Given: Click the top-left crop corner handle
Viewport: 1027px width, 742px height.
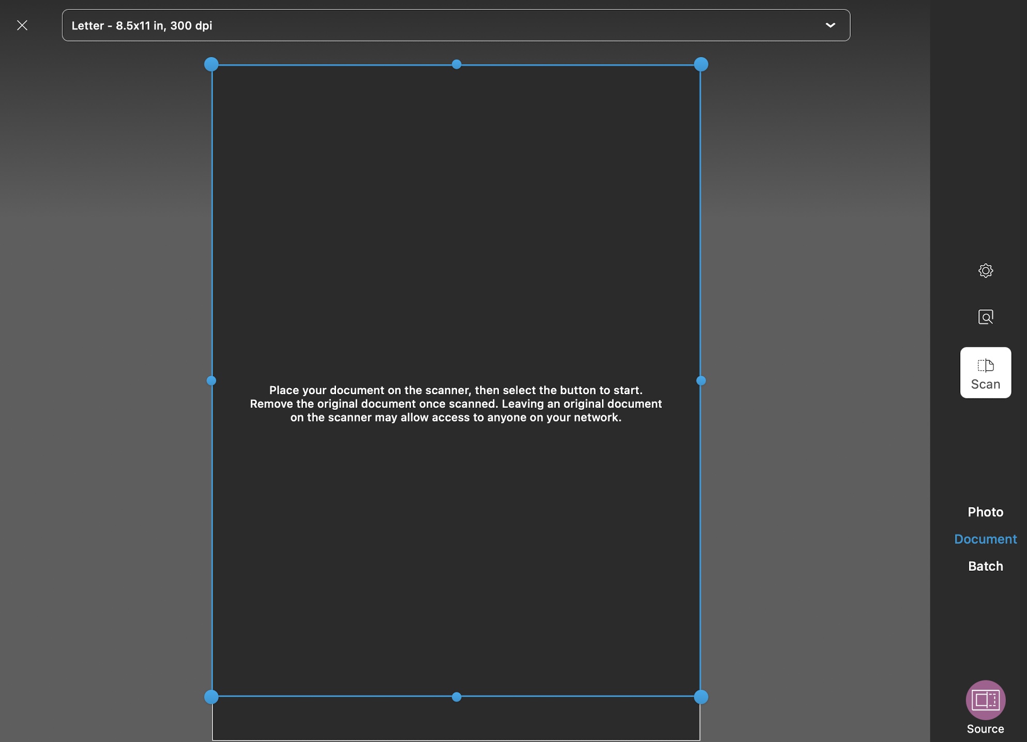Looking at the screenshot, I should 212,64.
